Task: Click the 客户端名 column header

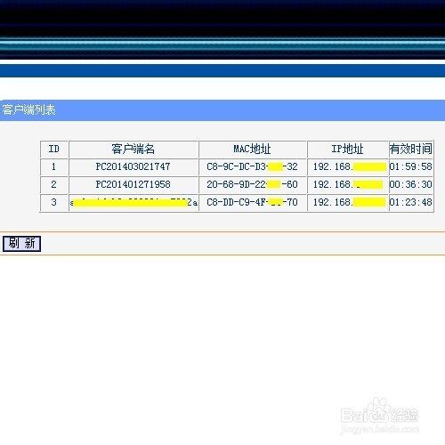Action: pyautogui.click(x=133, y=149)
